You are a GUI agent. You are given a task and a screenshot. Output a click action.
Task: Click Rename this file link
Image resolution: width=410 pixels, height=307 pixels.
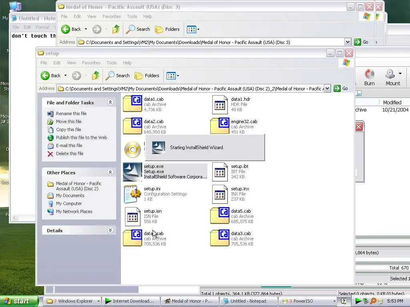[71, 114]
